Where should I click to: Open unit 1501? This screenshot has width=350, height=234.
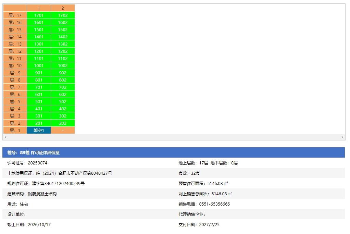(39, 29)
